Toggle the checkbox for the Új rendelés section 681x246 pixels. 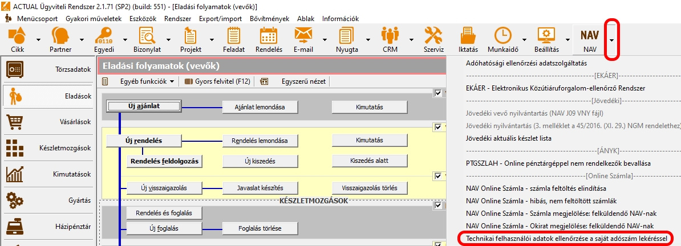(437, 127)
